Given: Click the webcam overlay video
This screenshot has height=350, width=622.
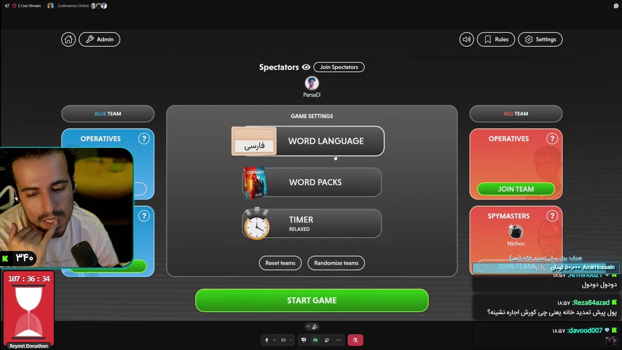Looking at the screenshot, I should [x=67, y=208].
